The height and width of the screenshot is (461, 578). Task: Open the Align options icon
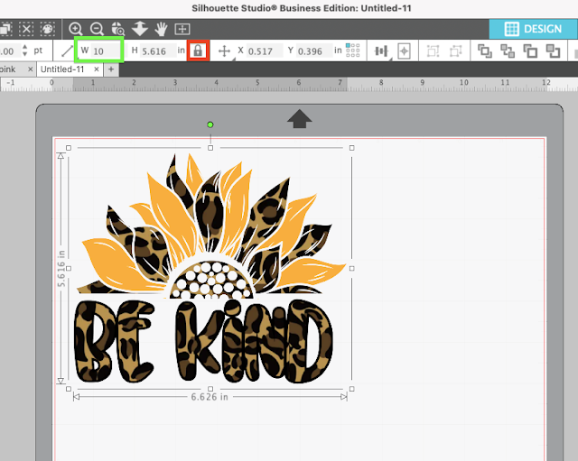[381, 51]
